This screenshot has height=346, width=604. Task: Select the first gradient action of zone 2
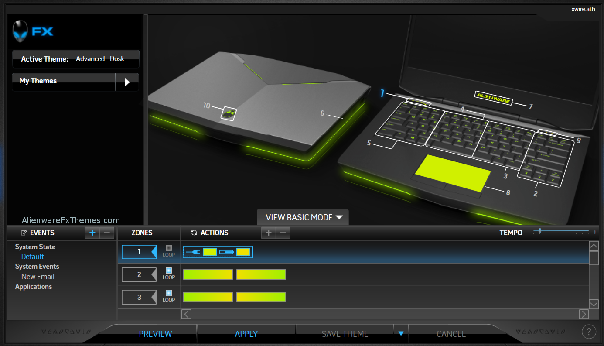point(208,274)
